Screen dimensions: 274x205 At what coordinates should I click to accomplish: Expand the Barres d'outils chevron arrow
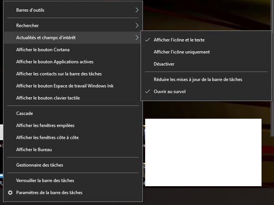coord(137,10)
